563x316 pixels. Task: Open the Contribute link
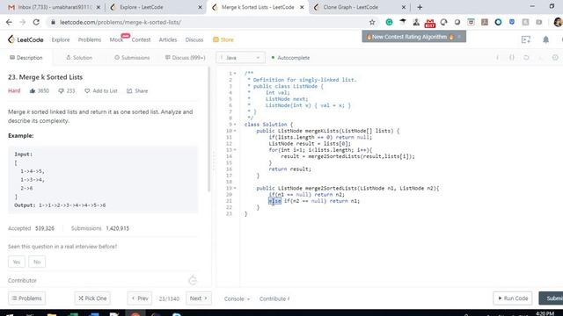coord(274,298)
